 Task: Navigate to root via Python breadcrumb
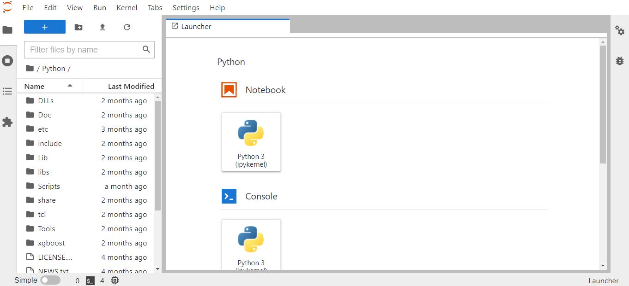tap(54, 68)
